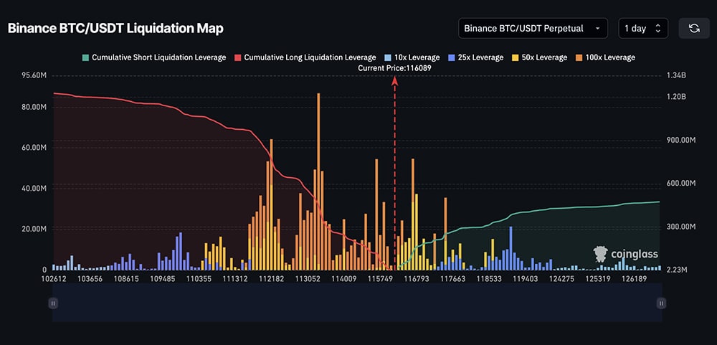Click the Current Price:116089 label
This screenshot has height=345, width=717.
pos(394,67)
